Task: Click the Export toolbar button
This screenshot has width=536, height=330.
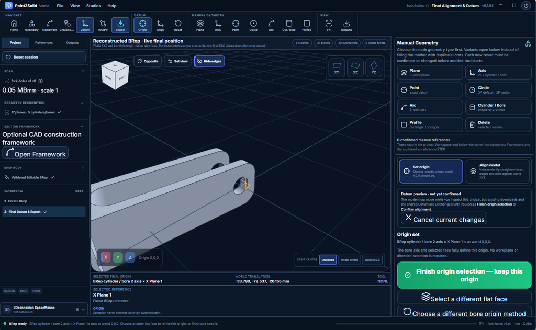Action: (x=121, y=25)
